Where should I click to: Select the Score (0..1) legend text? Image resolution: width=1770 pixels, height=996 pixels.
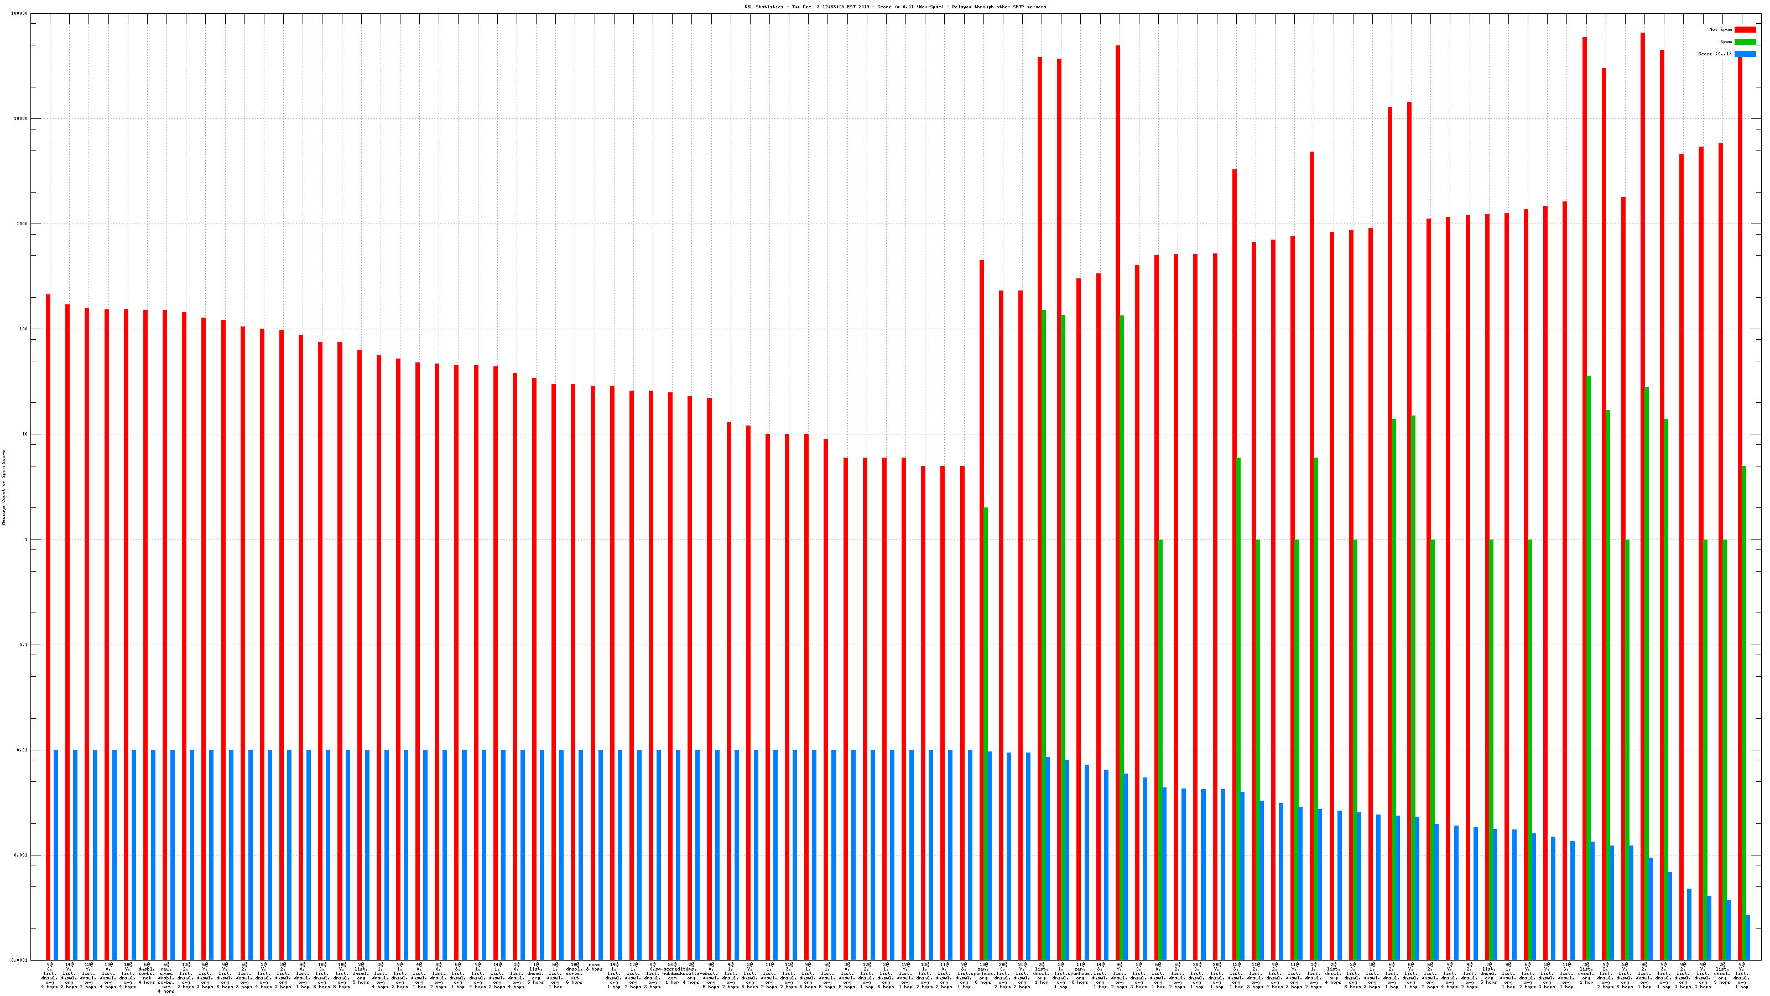tap(1714, 54)
